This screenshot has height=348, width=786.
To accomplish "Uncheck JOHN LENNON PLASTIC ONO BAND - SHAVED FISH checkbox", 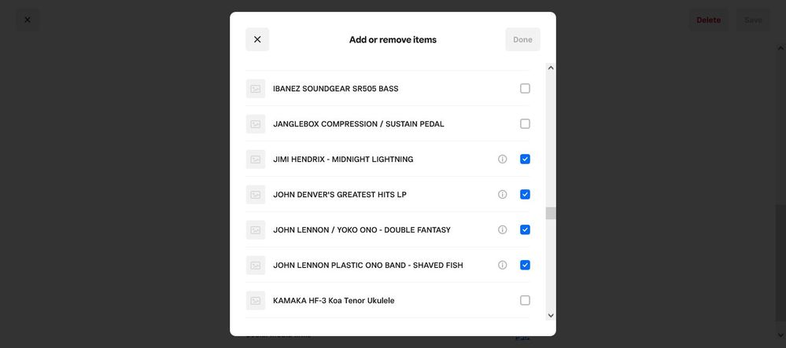I will [x=525, y=265].
